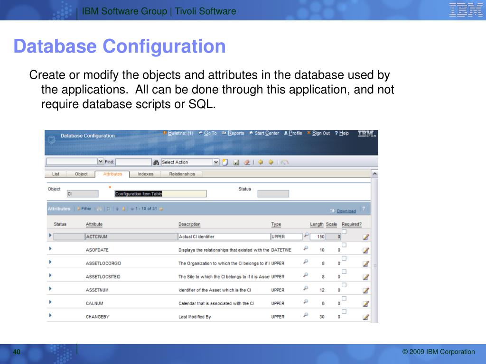This screenshot has width=486, height=364.
Task: Sort by the Description column header
Action: point(189,224)
